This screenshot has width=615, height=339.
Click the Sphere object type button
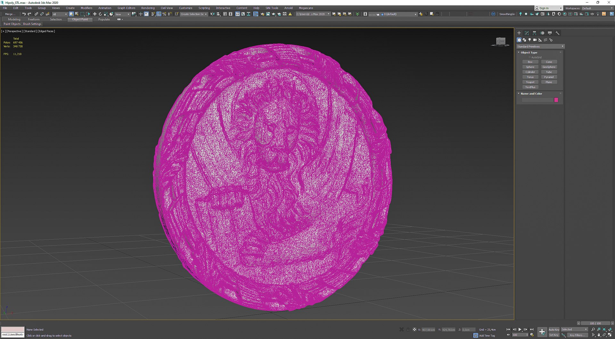point(530,67)
